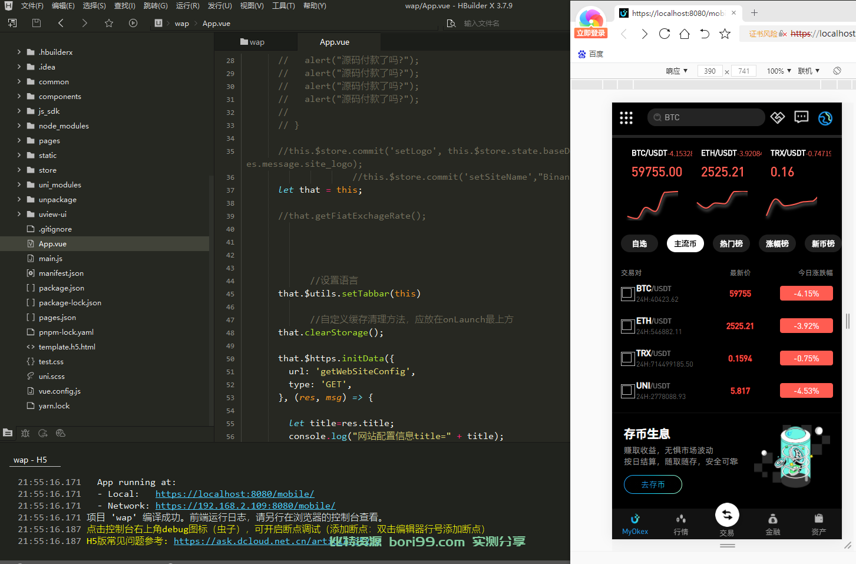This screenshot has width=856, height=564.
Task: Open the 行情 market tab icon
Action: [681, 519]
